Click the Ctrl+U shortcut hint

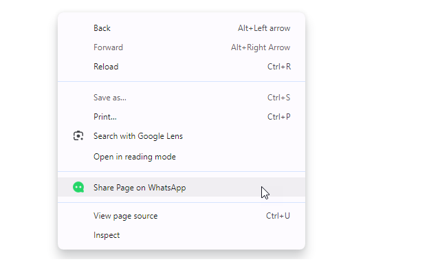278,216
